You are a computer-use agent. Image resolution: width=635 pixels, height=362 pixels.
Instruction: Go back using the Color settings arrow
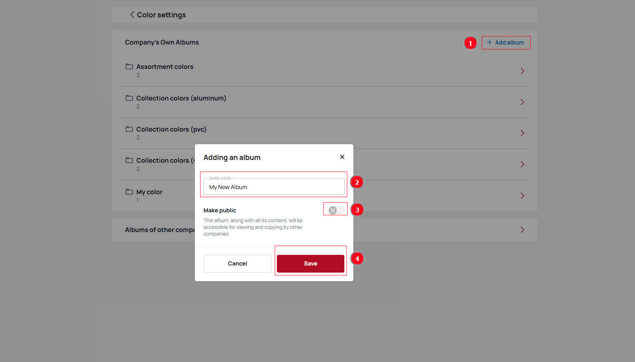(x=132, y=15)
